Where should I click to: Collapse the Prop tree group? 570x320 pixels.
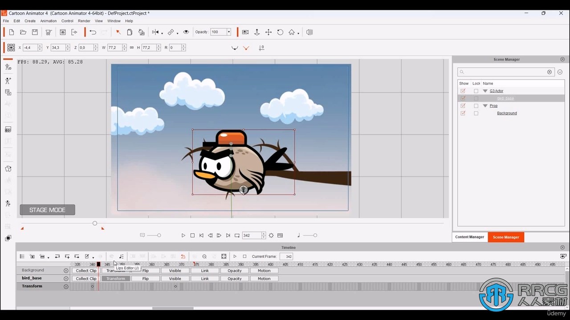tap(485, 106)
